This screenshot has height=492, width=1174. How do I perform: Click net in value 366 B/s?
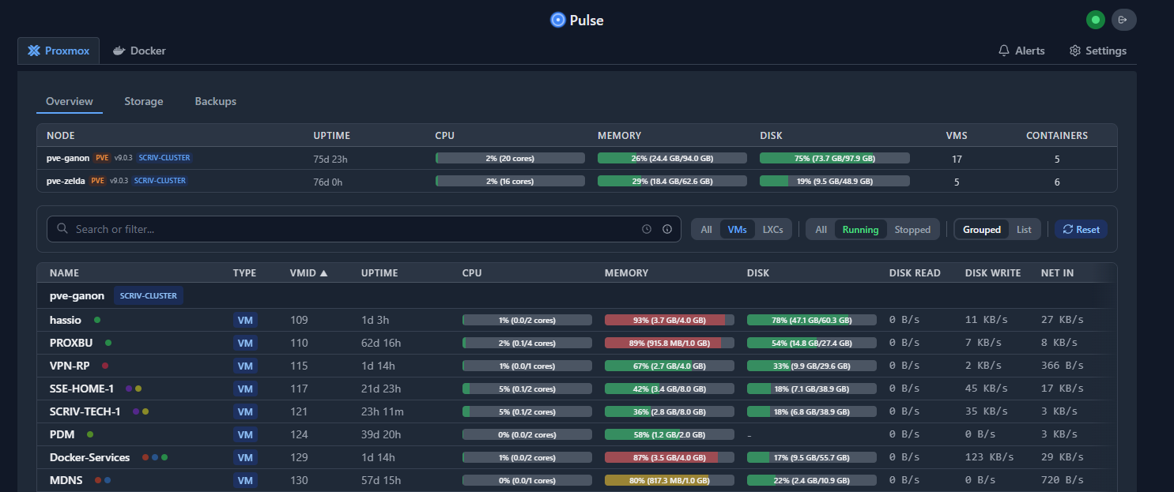[x=1062, y=366]
